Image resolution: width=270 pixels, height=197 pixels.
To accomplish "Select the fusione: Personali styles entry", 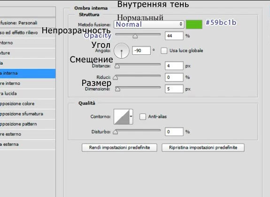I will point(28,23).
